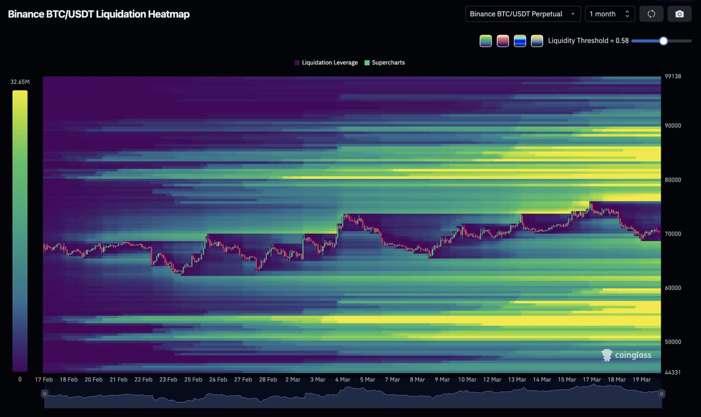Open the Binance BTC/USDT Perpetual dropdown
The width and height of the screenshot is (701, 417).
pos(523,14)
